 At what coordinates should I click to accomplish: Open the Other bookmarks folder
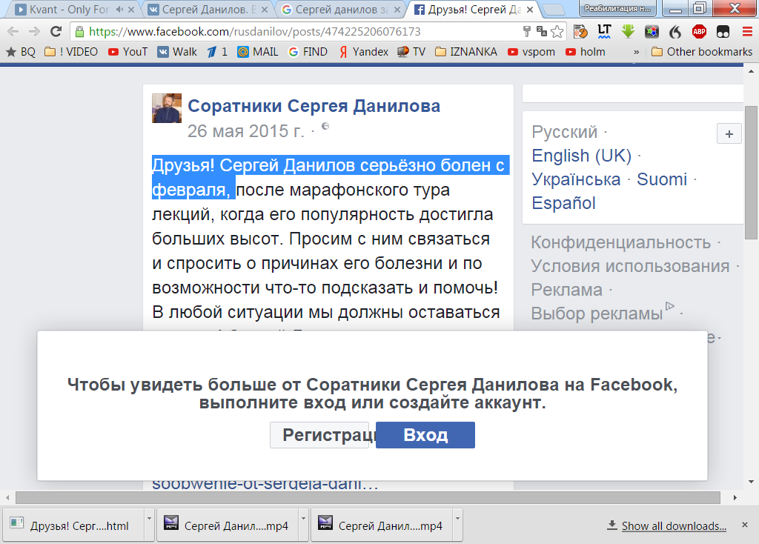[702, 52]
